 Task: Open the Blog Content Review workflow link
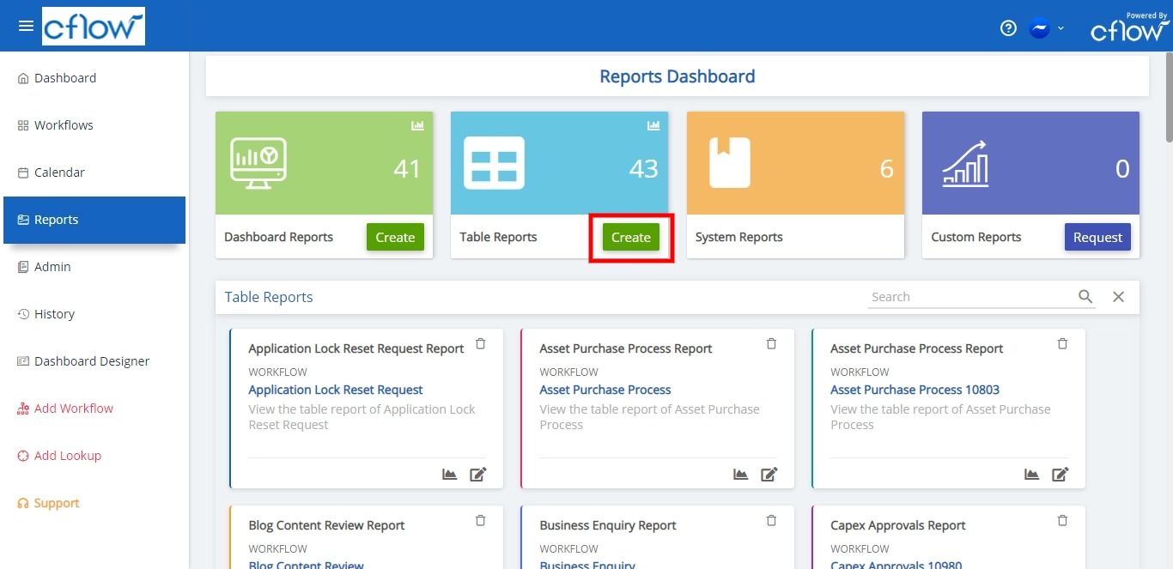pyautogui.click(x=307, y=564)
